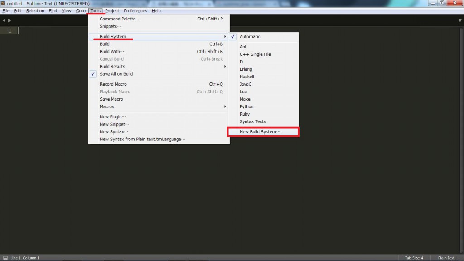Open the Command Palette from Tools menu
The image size is (464, 261).
point(119,19)
